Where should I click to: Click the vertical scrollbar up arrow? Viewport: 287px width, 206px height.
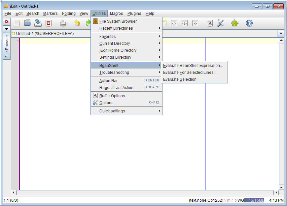[281, 40]
